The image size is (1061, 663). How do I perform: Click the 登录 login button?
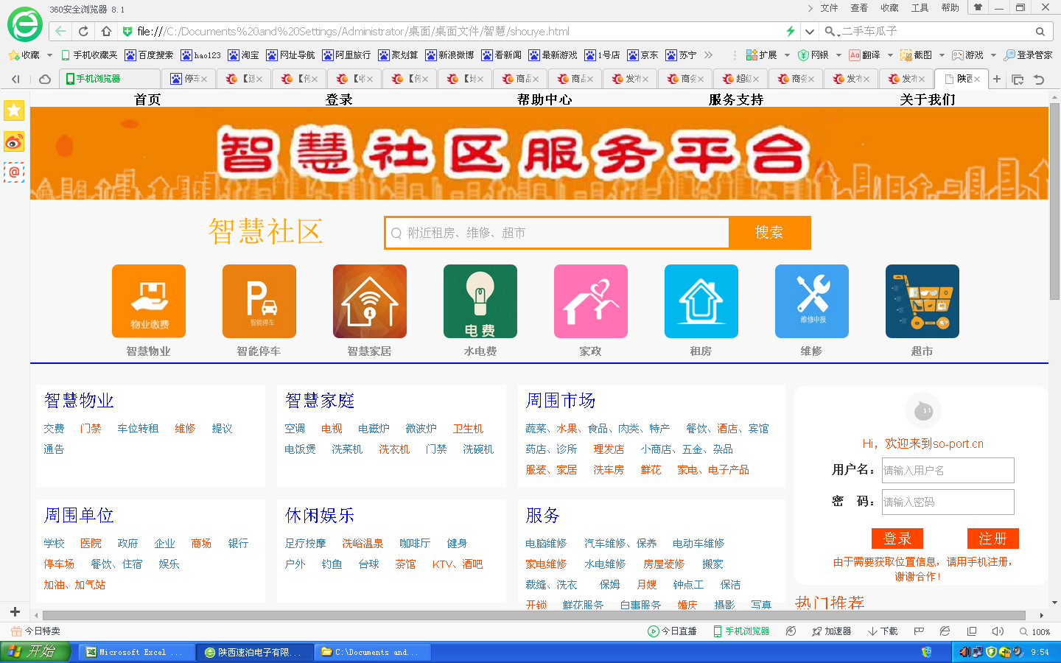coord(897,539)
